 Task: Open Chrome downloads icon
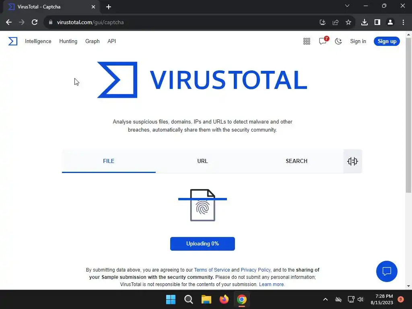click(365, 23)
